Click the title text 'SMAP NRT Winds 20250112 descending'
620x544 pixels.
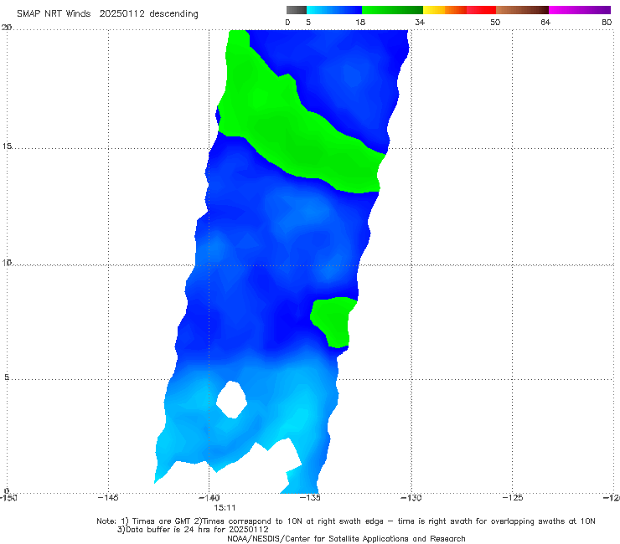pos(107,14)
